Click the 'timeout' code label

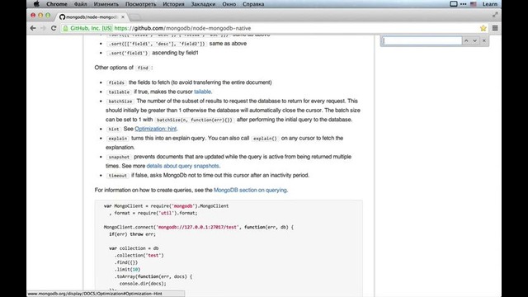[117, 176]
